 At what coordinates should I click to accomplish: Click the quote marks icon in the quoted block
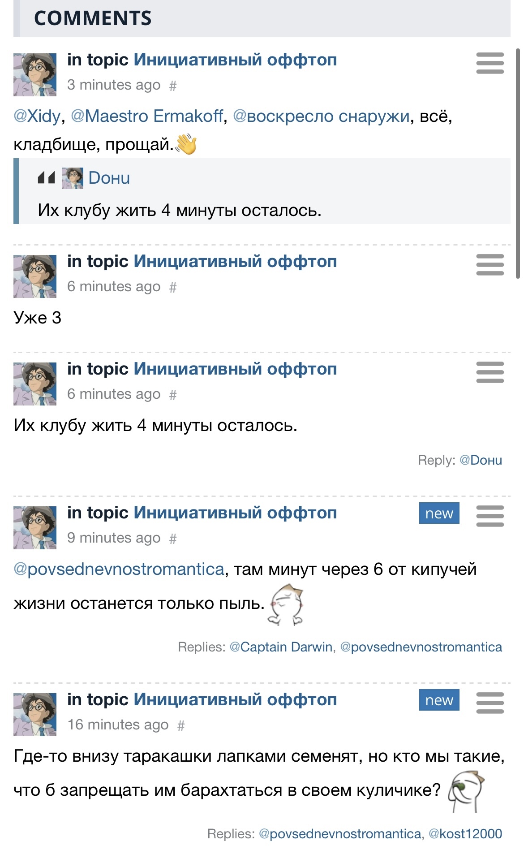click(x=46, y=178)
